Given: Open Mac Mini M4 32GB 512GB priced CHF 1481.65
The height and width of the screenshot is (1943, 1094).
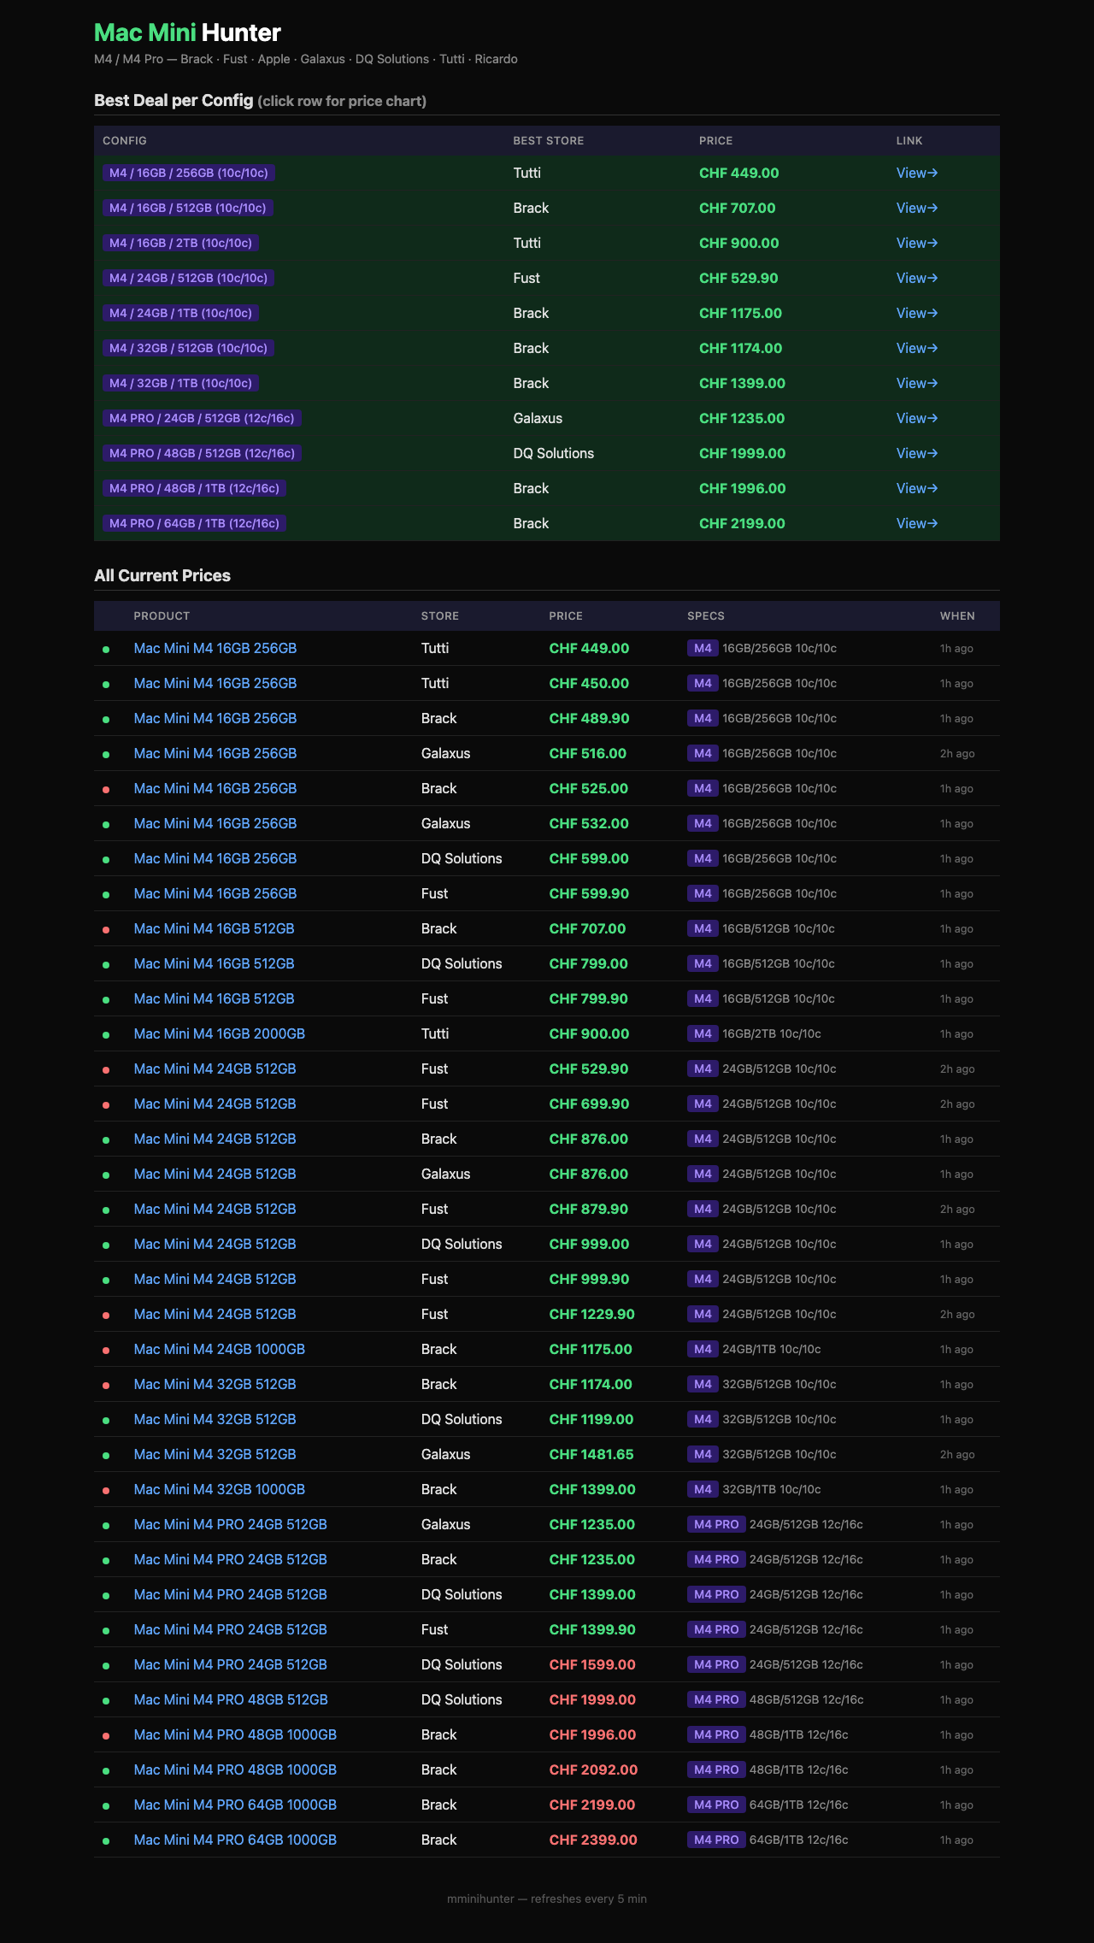Looking at the screenshot, I should pos(215,1454).
